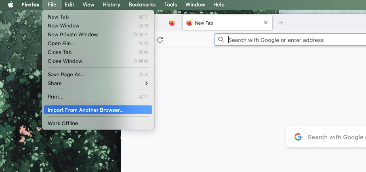
Task: Open the History menu
Action: [x=111, y=5]
